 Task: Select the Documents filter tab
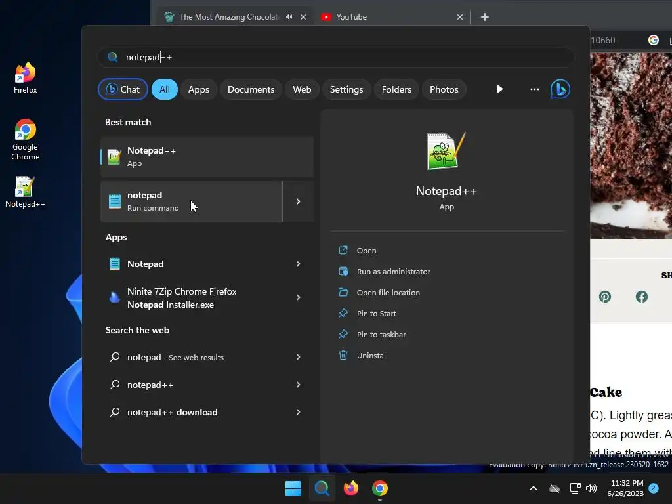click(251, 89)
